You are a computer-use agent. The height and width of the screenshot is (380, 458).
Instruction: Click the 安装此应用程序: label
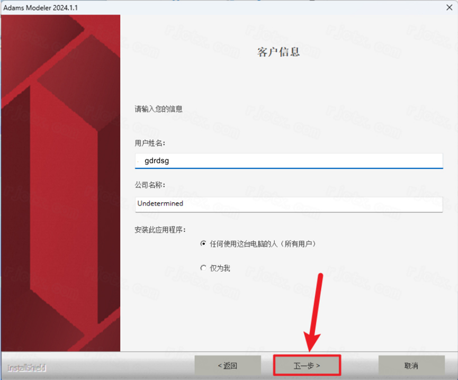pos(160,230)
